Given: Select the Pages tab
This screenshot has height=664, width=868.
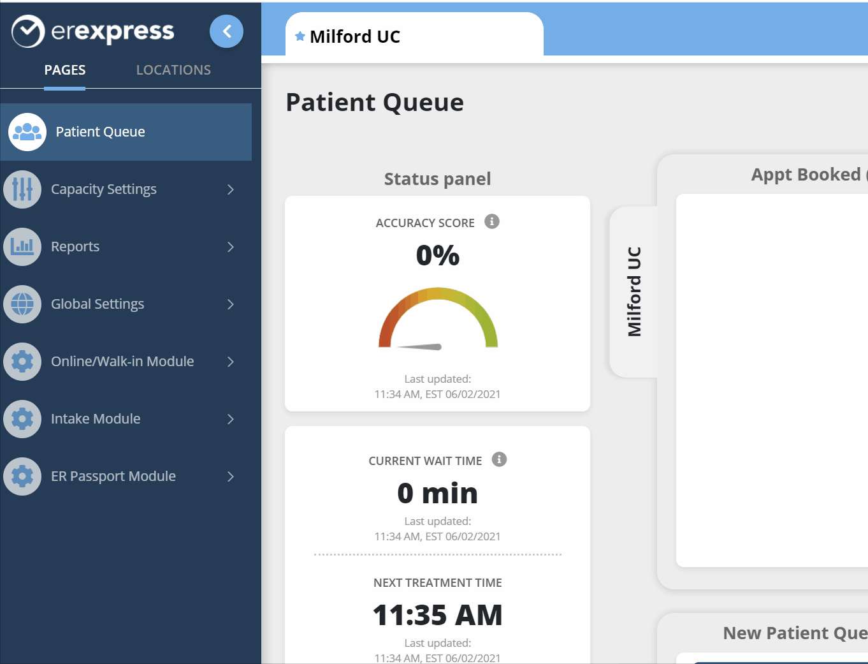Looking at the screenshot, I should [65, 70].
